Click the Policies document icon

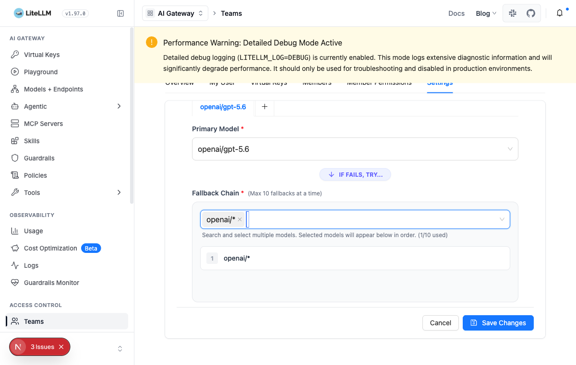click(x=15, y=175)
